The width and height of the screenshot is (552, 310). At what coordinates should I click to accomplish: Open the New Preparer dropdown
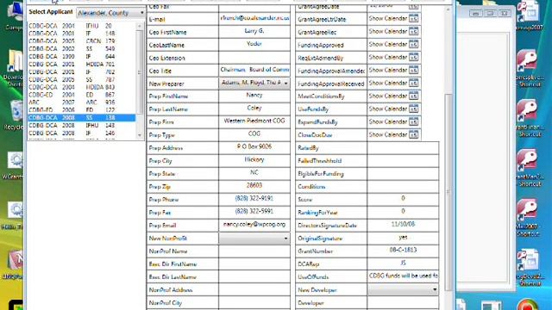[x=254, y=83]
